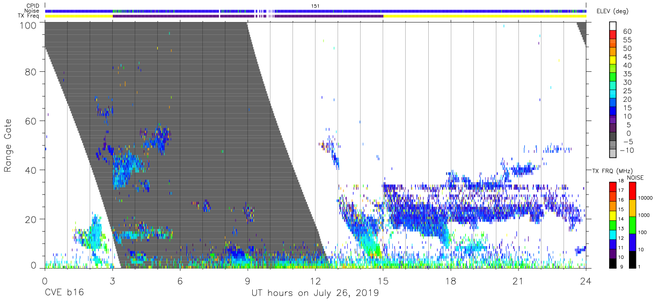Screen dimensions: 659x304
Task: Click the hour 3 tick label on time axis
Action: 112,281
